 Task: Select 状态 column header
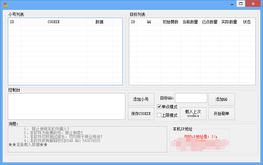[x=247, y=22]
